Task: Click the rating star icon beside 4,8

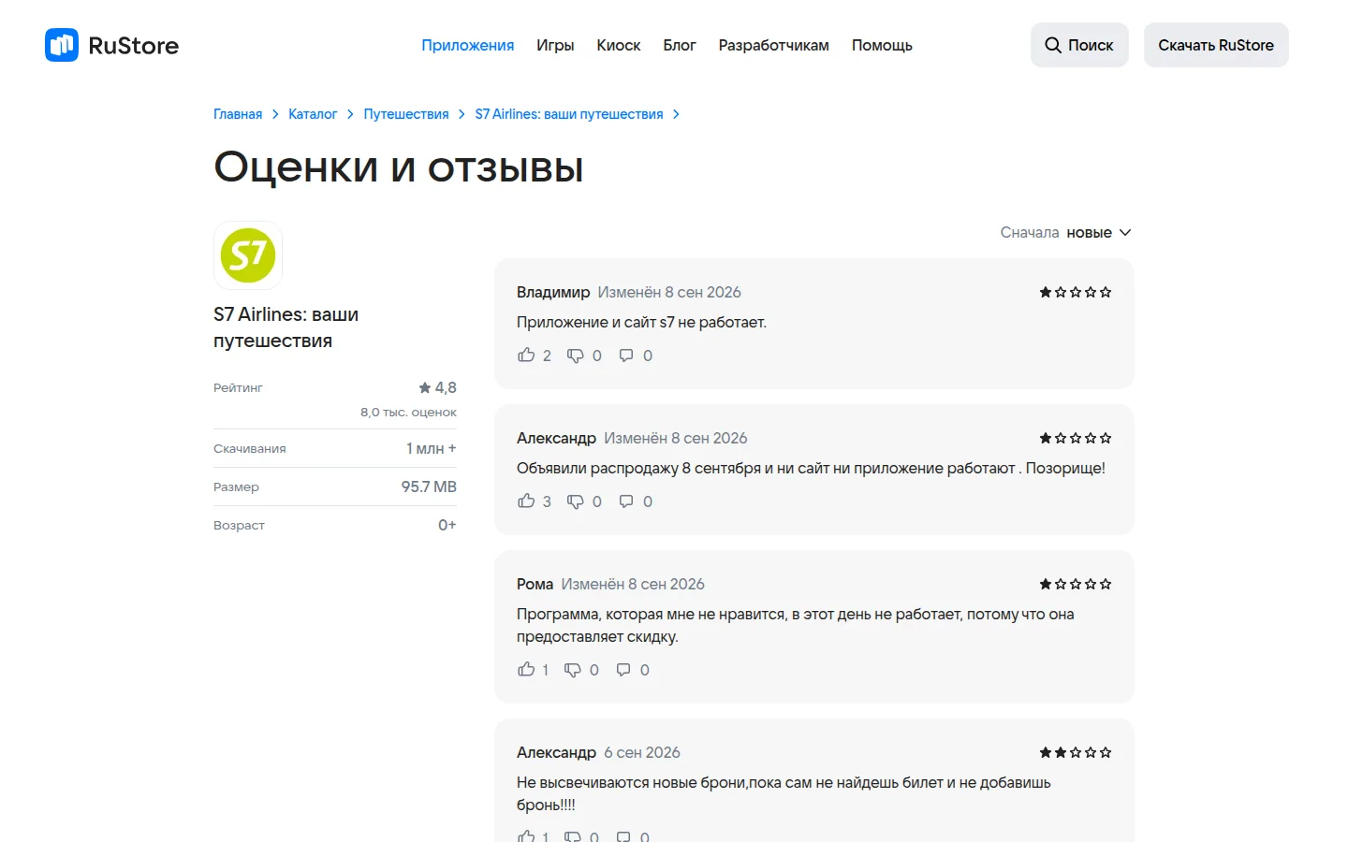Action: click(425, 387)
